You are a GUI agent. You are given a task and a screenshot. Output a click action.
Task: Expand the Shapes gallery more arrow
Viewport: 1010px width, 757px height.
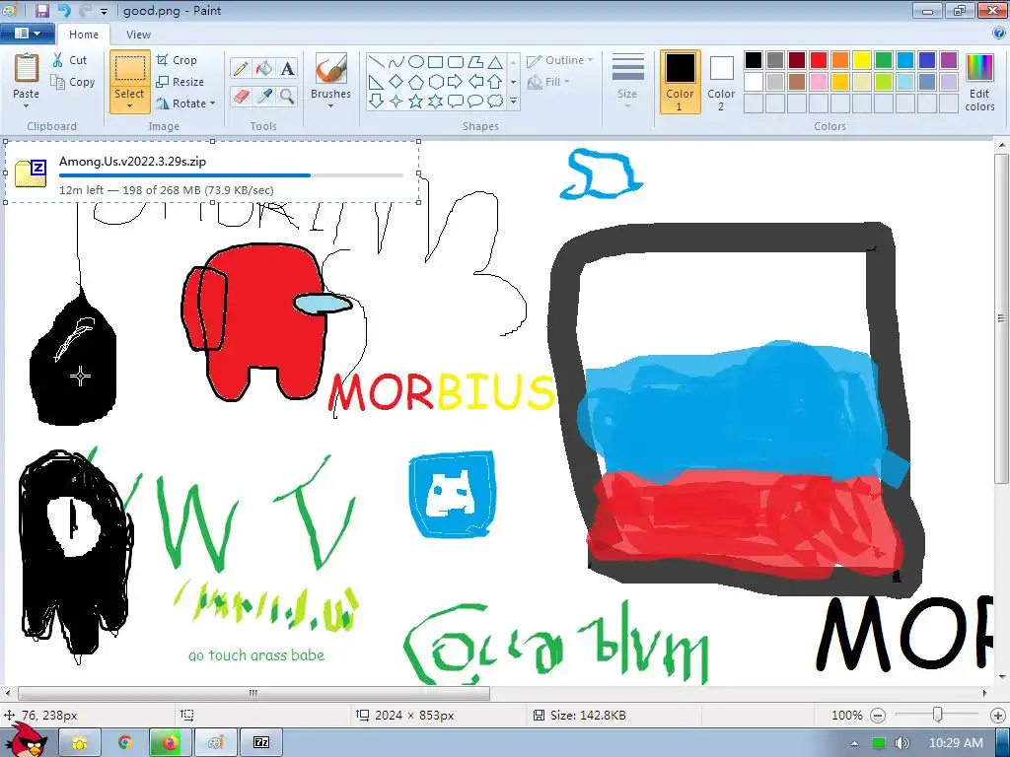pyautogui.click(x=513, y=102)
